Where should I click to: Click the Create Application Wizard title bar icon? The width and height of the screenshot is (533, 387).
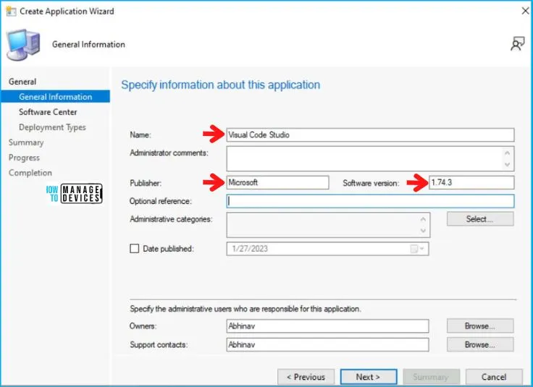pos(11,11)
